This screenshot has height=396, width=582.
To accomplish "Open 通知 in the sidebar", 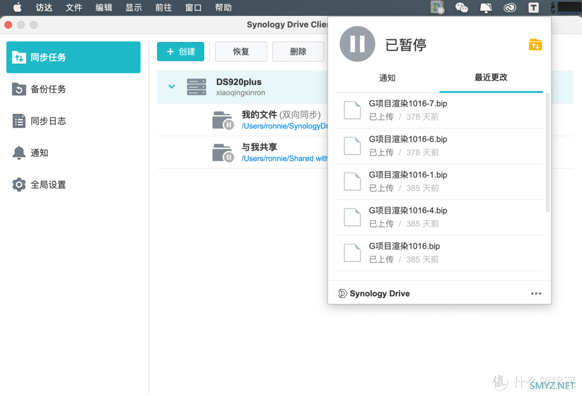I will point(73,153).
